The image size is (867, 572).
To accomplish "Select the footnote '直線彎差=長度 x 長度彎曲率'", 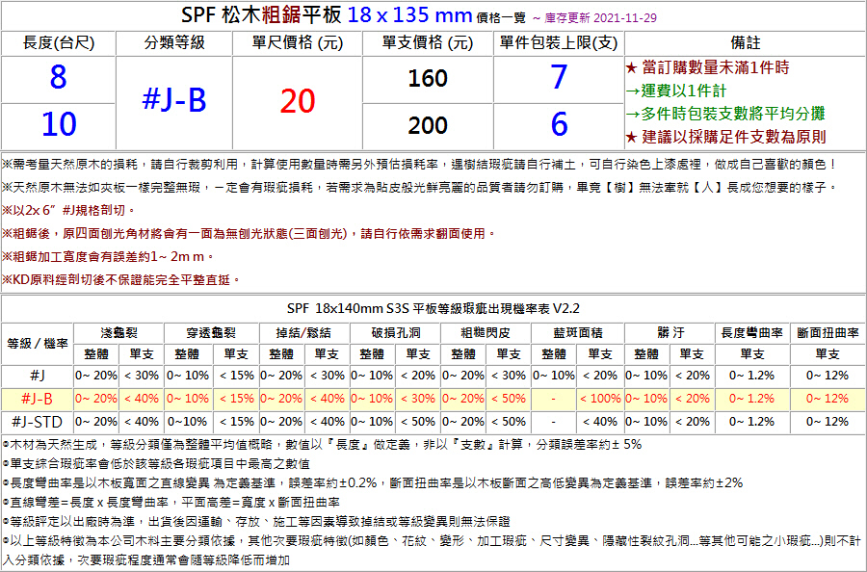I will [171, 503].
